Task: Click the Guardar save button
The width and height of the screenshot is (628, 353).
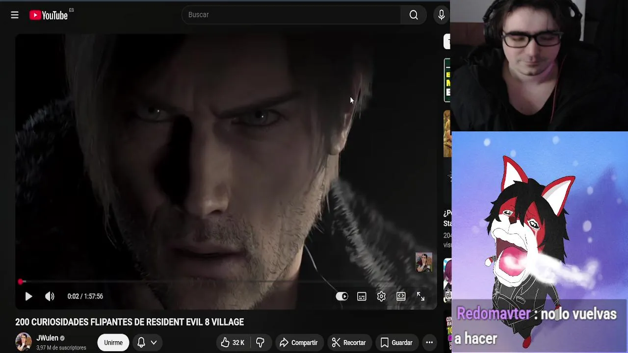Action: (396, 343)
